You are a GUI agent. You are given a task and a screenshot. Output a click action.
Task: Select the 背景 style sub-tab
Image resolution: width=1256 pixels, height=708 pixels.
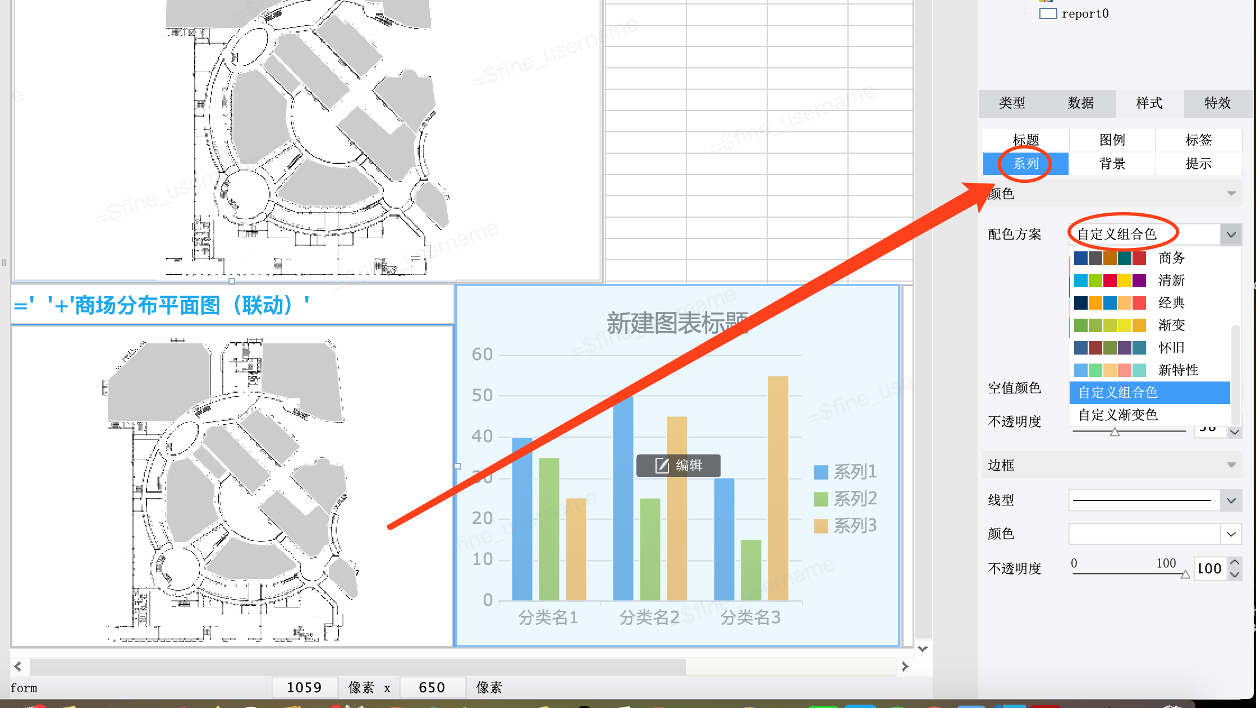tap(1112, 164)
